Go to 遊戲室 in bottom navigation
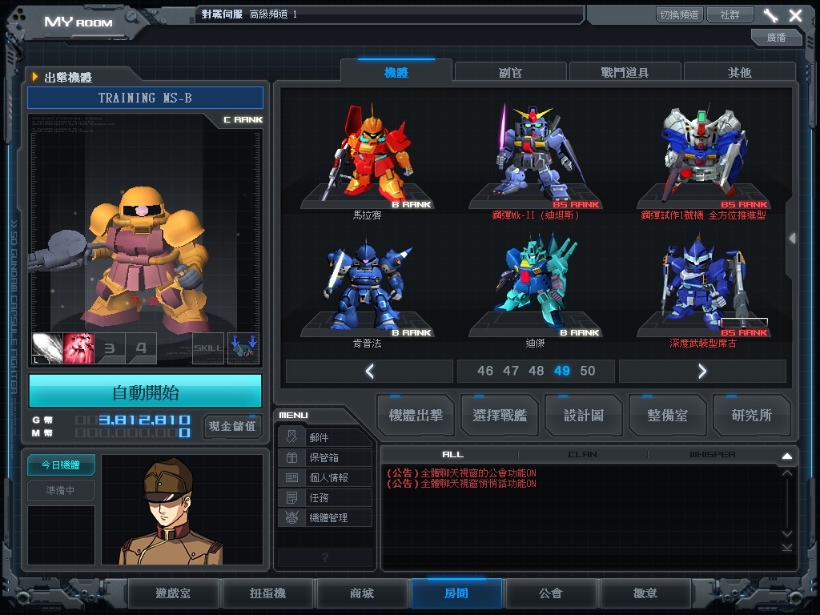The width and height of the screenshot is (820, 615). pyautogui.click(x=173, y=593)
